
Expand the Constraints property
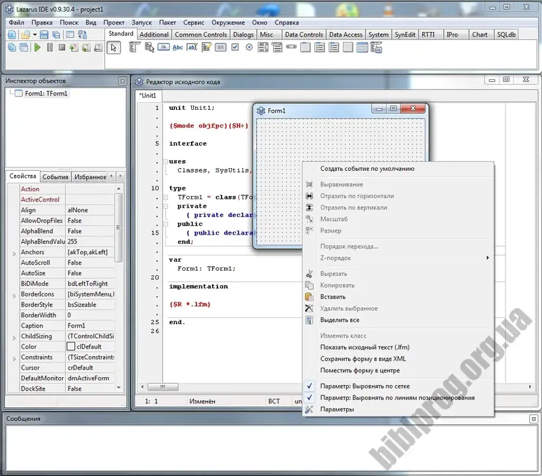[x=14, y=359]
